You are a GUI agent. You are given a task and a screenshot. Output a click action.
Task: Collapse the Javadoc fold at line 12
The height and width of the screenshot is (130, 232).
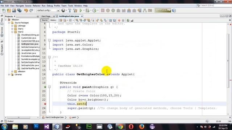click(x=49, y=57)
